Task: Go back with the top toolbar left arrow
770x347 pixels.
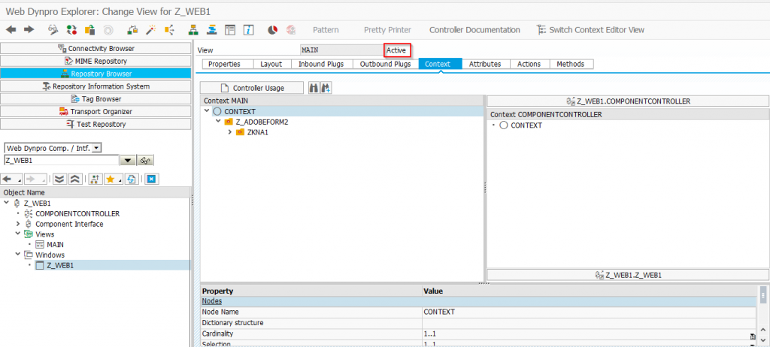Action: click(11, 30)
